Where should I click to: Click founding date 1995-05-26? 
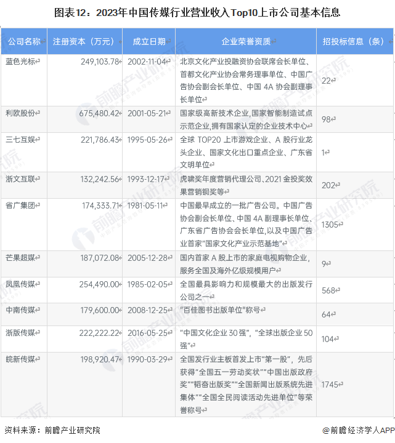coord(147,140)
